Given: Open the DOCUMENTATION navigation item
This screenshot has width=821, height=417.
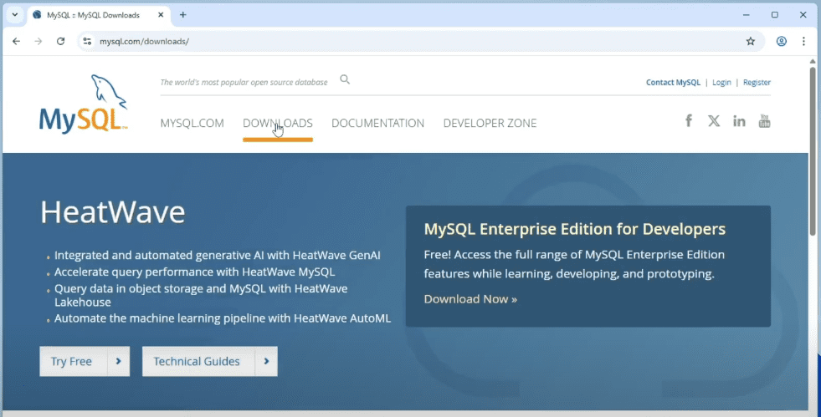Looking at the screenshot, I should click(377, 123).
